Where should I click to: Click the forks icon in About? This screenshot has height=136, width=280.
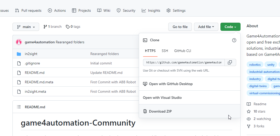249,126
